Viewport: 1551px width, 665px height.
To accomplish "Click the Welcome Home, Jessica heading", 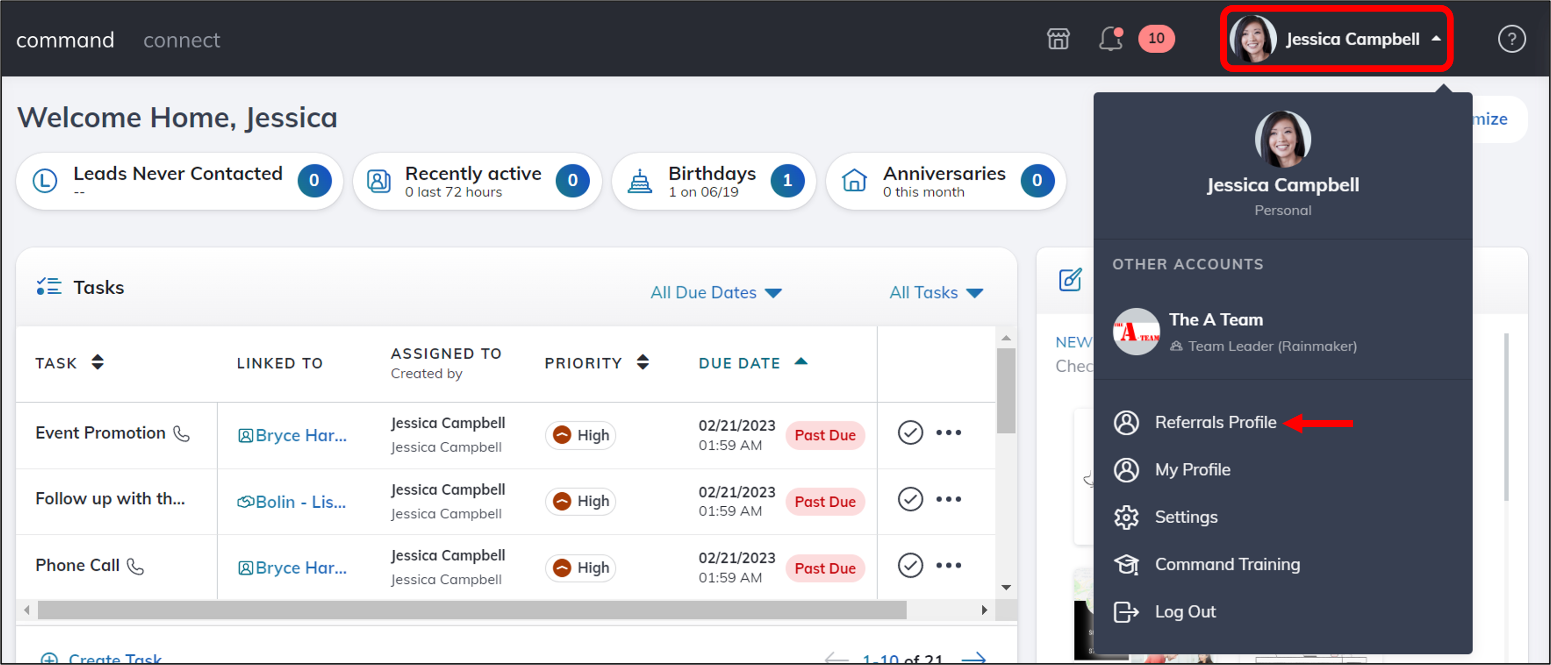I will point(177,118).
